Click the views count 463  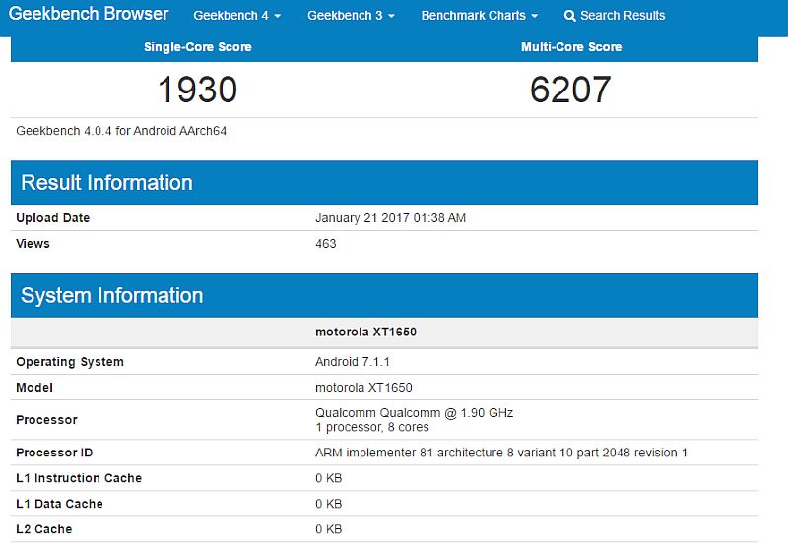click(326, 244)
